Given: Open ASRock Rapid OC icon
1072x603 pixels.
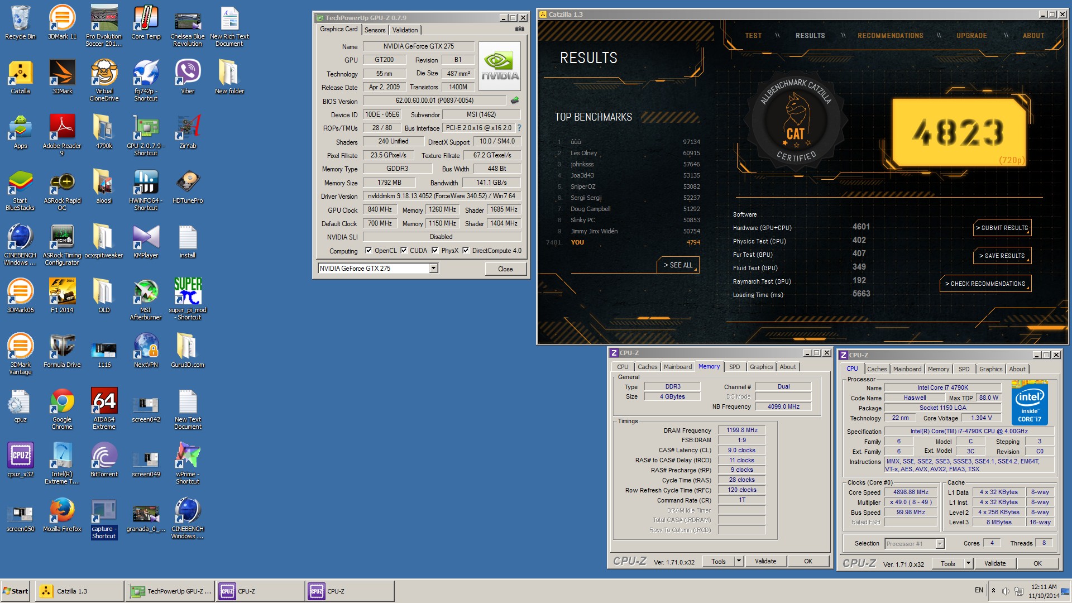Looking at the screenshot, I should (62, 190).
